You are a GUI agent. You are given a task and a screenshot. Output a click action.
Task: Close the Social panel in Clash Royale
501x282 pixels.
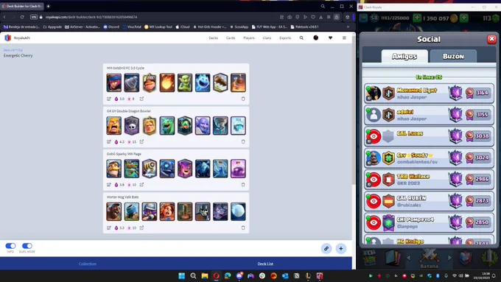(x=491, y=39)
